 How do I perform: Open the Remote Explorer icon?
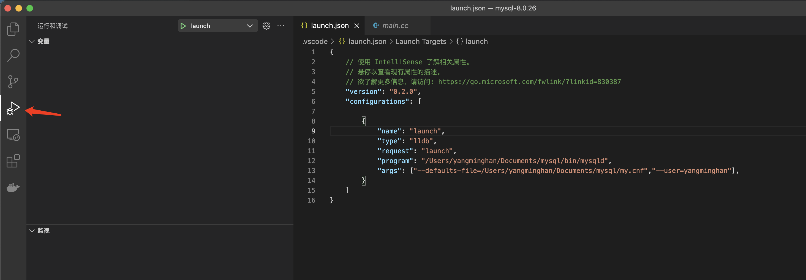point(13,135)
